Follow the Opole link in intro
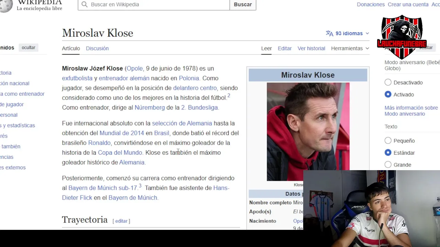The width and height of the screenshot is (440, 247). (x=135, y=68)
